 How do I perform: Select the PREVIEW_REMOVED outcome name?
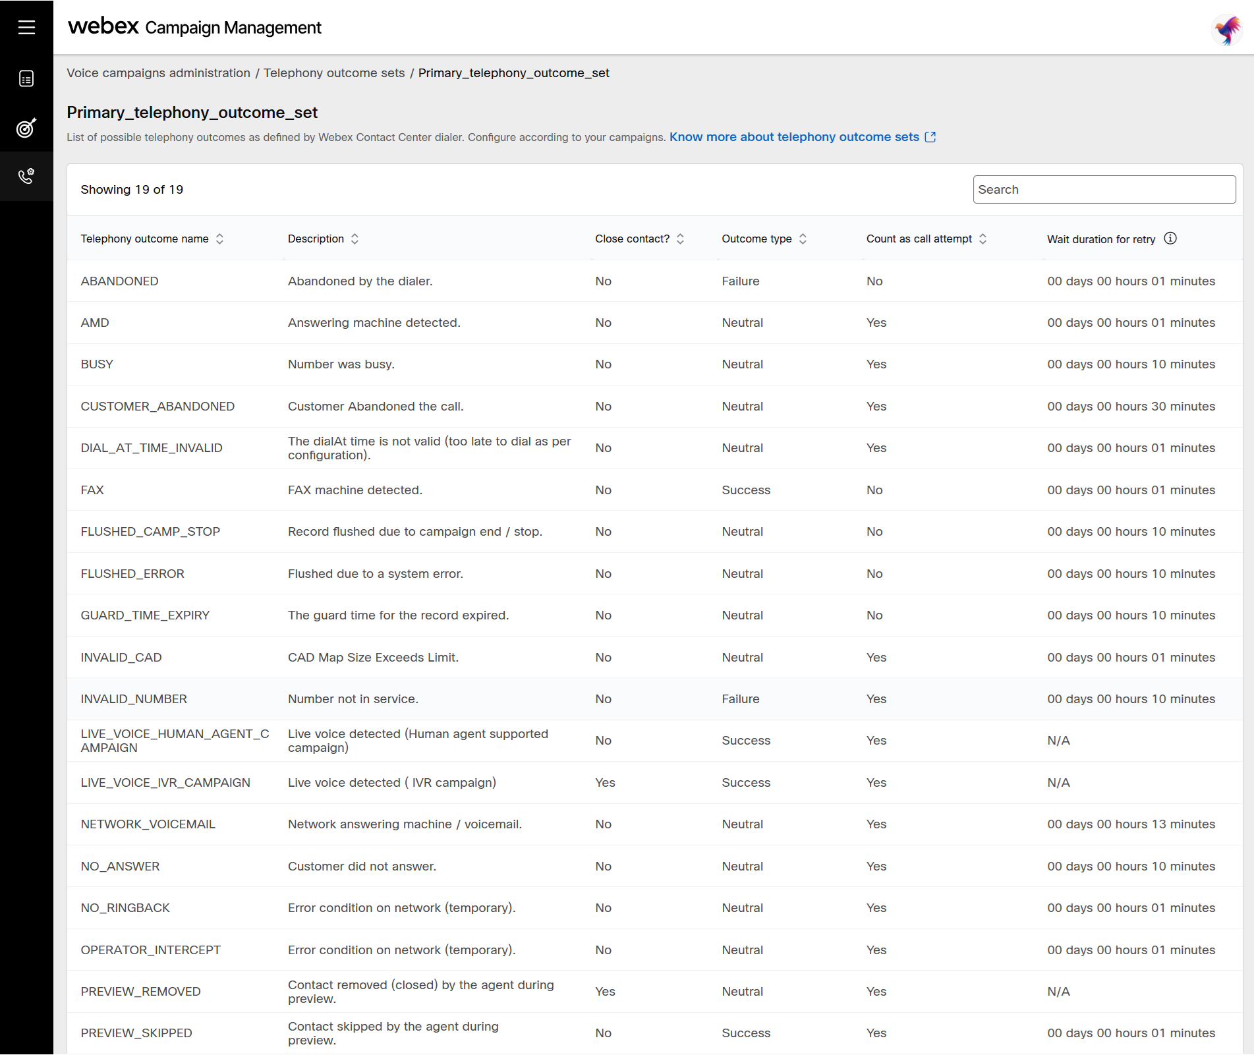pyautogui.click(x=140, y=992)
